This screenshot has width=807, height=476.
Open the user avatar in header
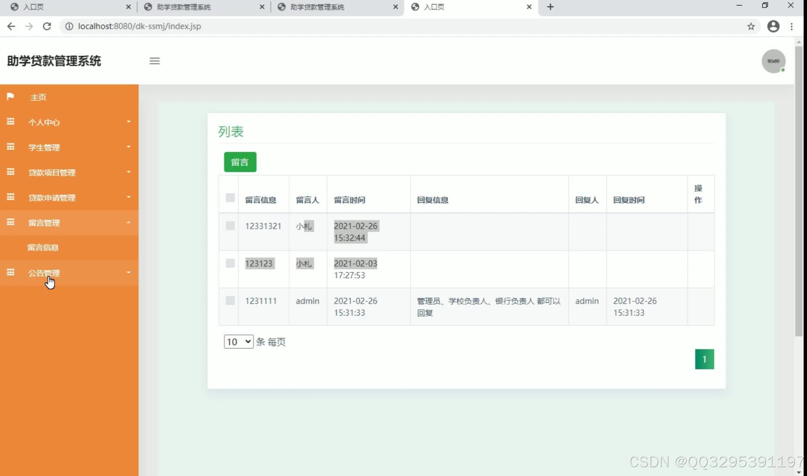pos(773,61)
